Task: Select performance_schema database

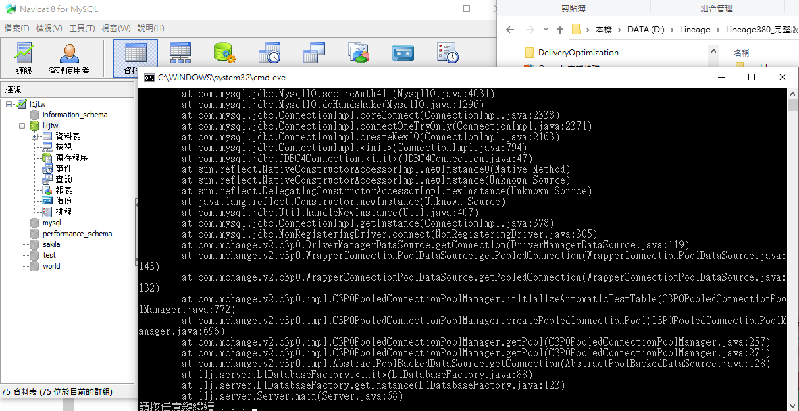Action: [78, 234]
